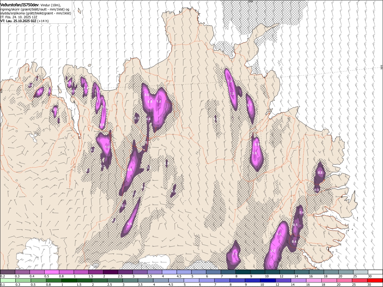Viewport: 383px width, 287px height.
Task: Select lower bar swatch above its 8 label
Action: [237, 280]
